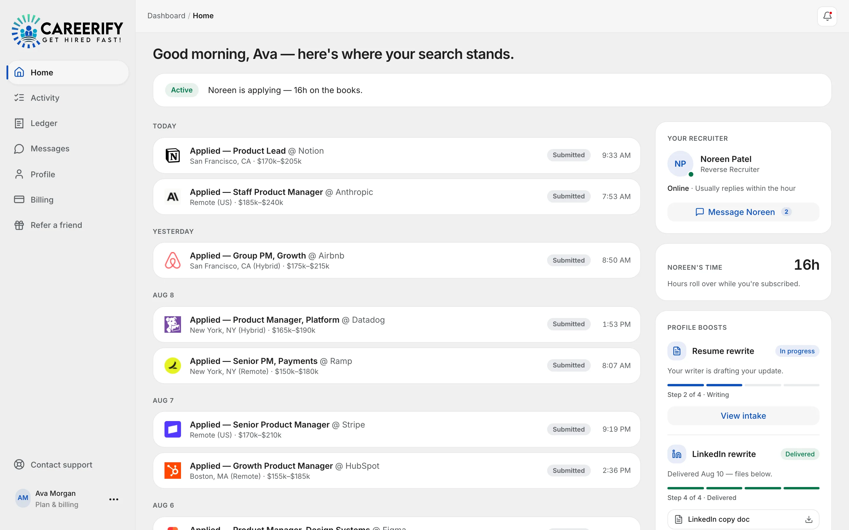849x530 pixels.
Task: Click the AM user avatar
Action: pos(23,498)
